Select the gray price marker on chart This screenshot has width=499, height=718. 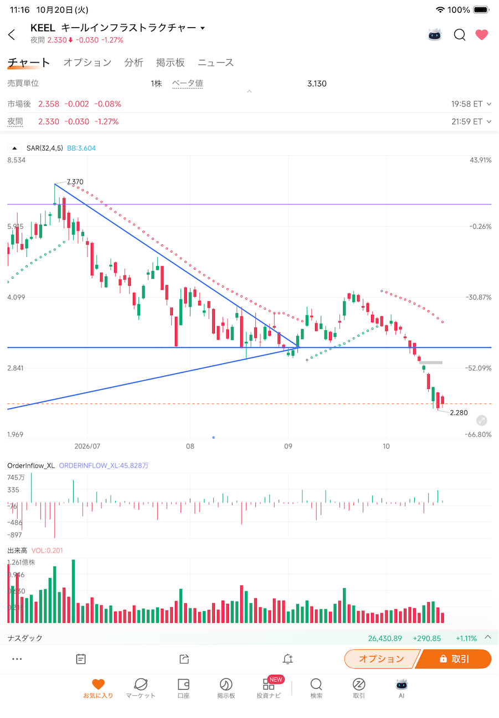431,362
